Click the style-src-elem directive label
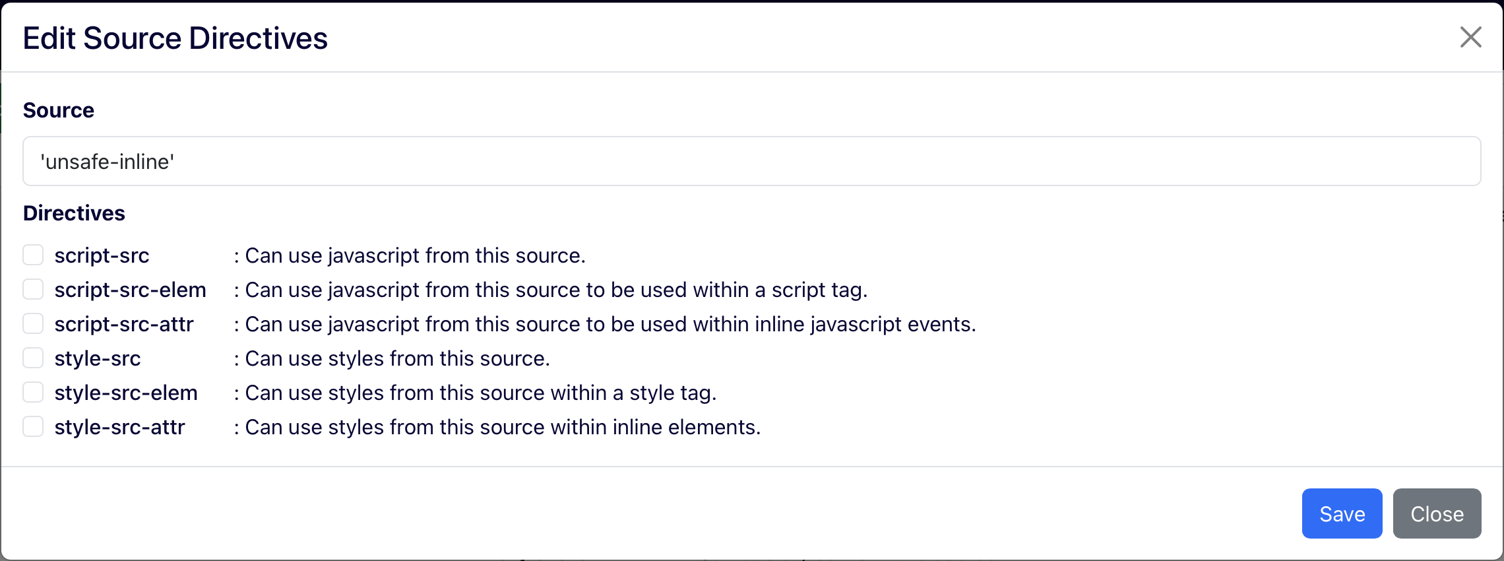1504x561 pixels. coord(126,393)
